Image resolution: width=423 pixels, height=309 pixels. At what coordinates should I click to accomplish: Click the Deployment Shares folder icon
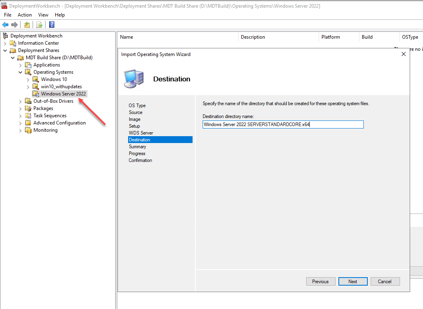click(12, 50)
